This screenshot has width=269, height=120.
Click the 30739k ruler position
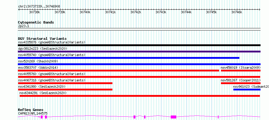[x=60, y=12]
